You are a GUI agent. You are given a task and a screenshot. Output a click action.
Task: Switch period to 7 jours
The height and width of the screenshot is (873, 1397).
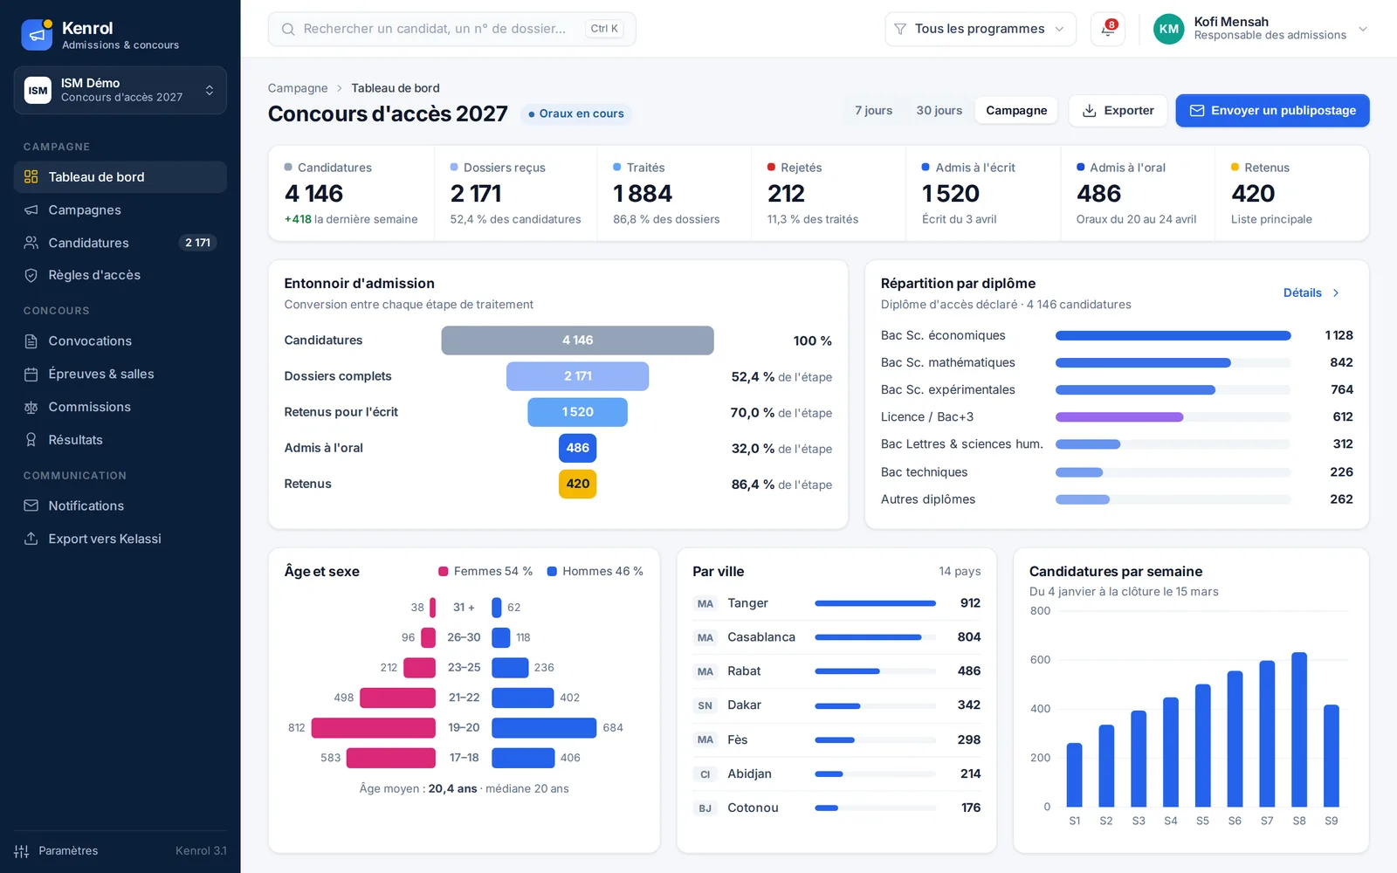point(873,111)
